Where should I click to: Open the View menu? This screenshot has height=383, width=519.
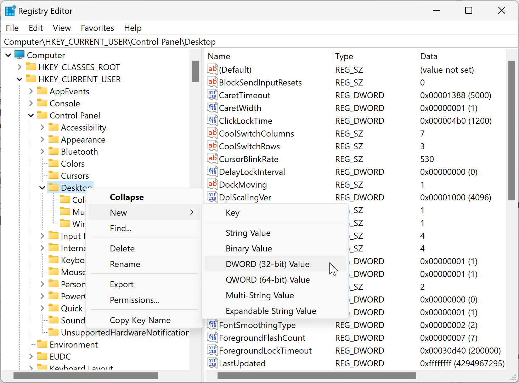pos(62,28)
